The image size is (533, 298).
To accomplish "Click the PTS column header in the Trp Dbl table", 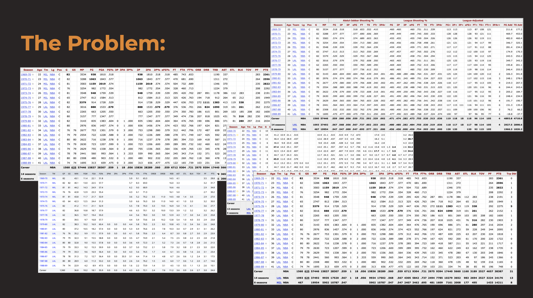I will point(499,174).
